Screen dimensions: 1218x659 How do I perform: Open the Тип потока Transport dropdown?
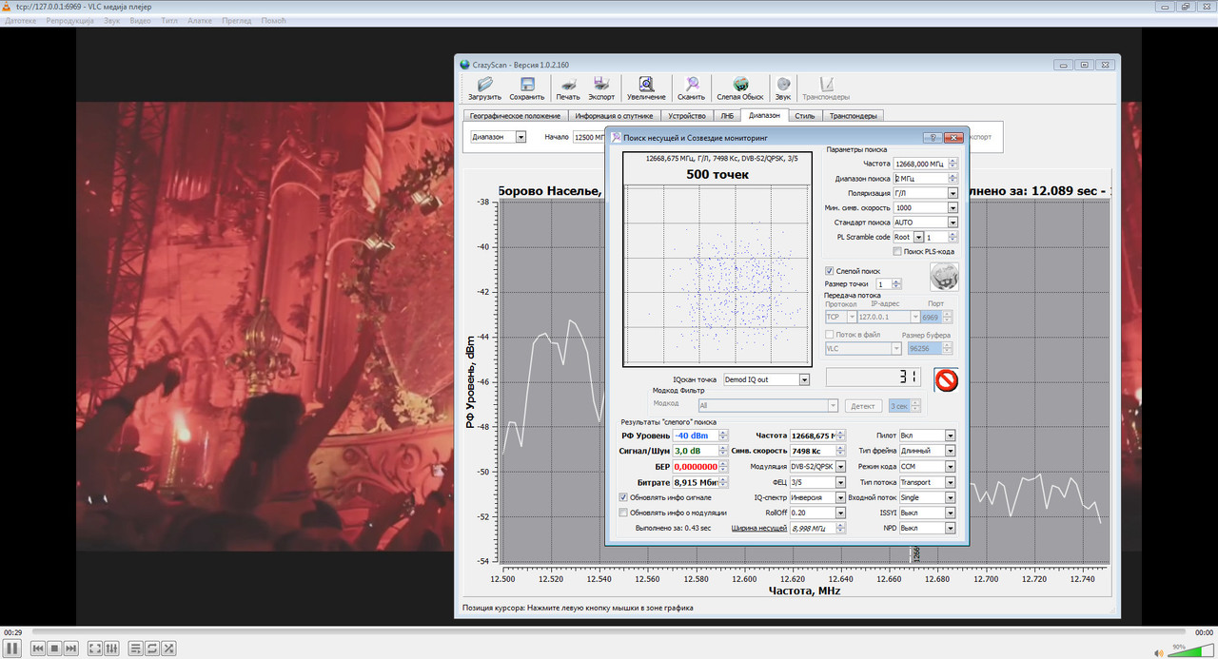950,482
